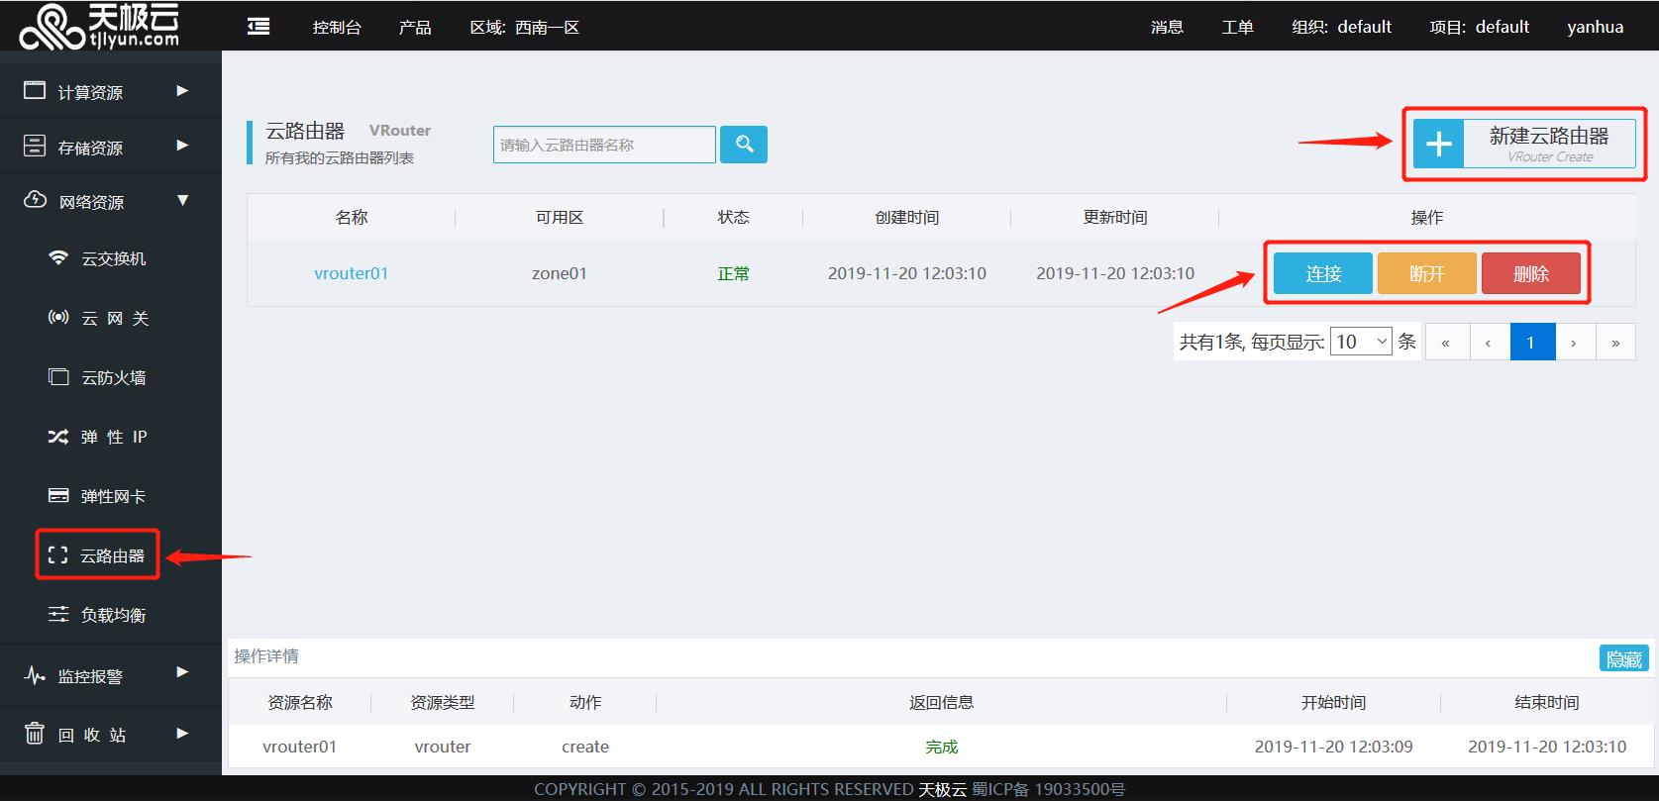Click the 新建云路由器 button

[x=1523, y=145]
